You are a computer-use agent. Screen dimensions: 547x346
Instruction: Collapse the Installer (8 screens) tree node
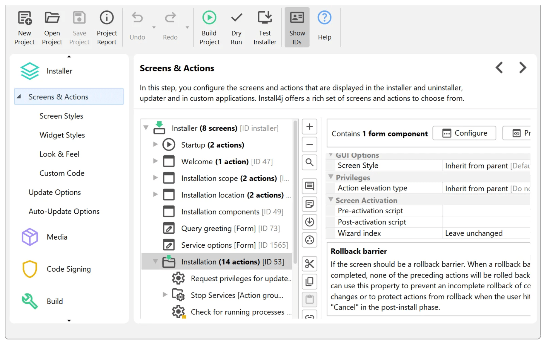[146, 128]
